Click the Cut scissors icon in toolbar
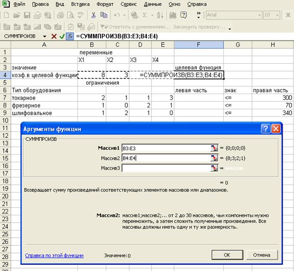This screenshot has height=271, width=294. click(x=93, y=15)
